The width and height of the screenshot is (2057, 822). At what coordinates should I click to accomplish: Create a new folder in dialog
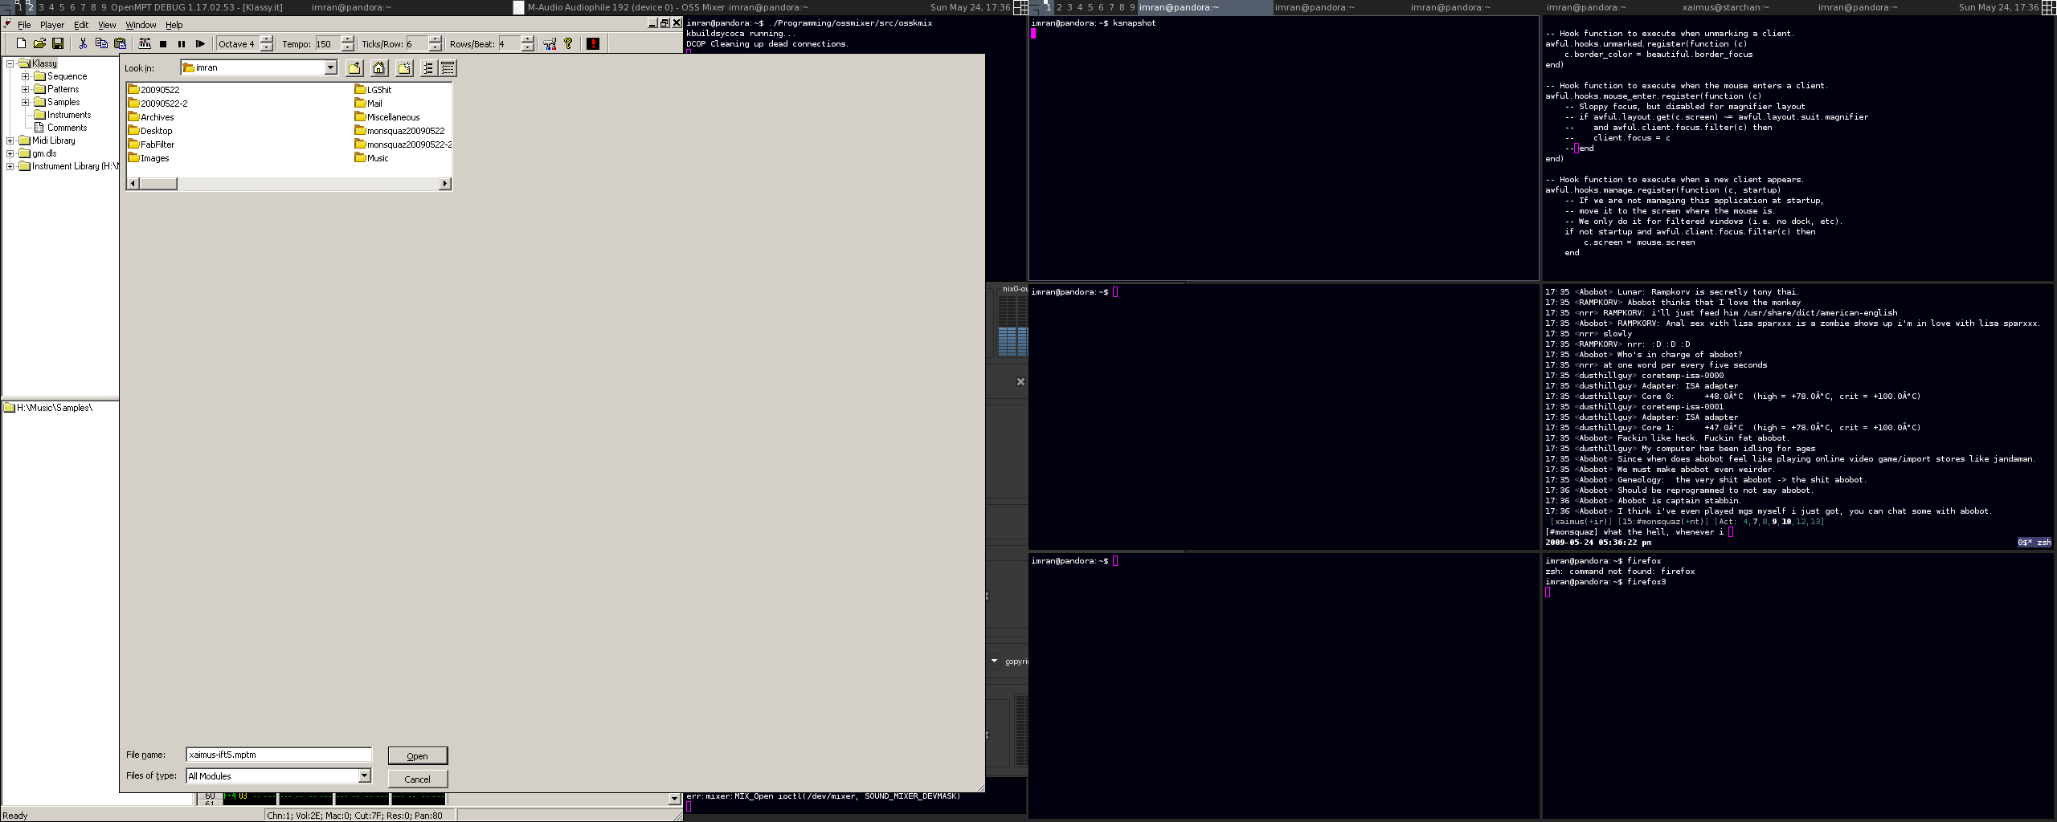pos(404,68)
